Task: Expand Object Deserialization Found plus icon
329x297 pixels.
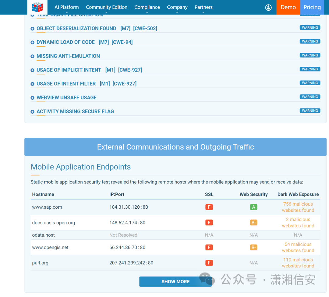Action: [32, 29]
